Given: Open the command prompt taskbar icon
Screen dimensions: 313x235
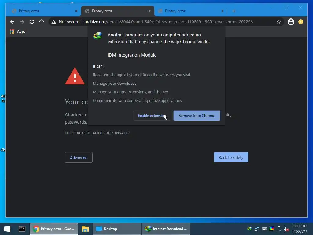Looking at the screenshot, I should (x=22, y=229).
